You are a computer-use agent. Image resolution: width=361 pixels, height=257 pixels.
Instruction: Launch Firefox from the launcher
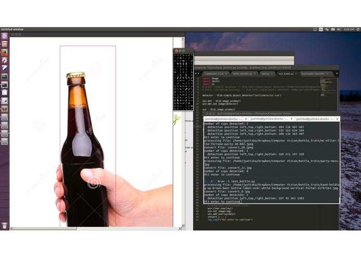(x=4, y=53)
